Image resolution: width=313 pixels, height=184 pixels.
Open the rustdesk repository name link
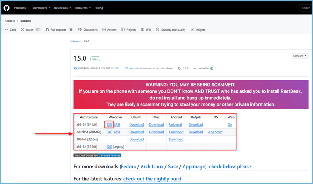click(26, 21)
